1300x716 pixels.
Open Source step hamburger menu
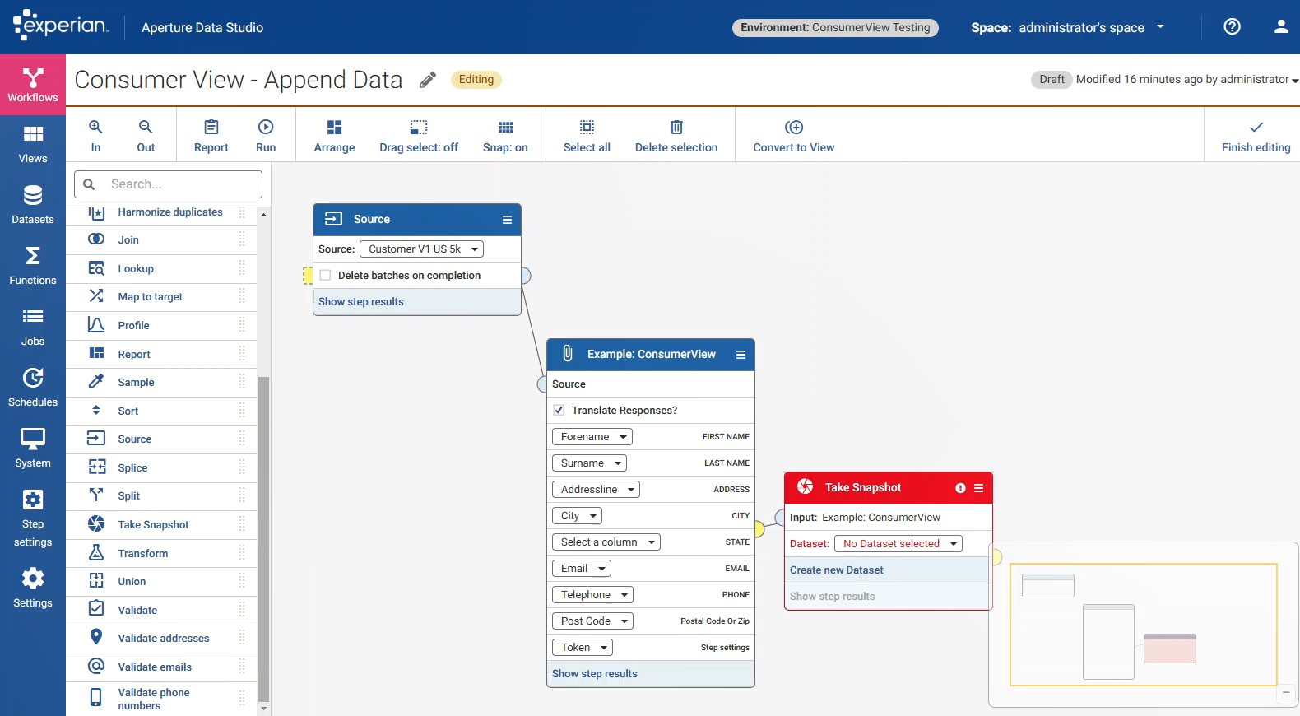507,220
